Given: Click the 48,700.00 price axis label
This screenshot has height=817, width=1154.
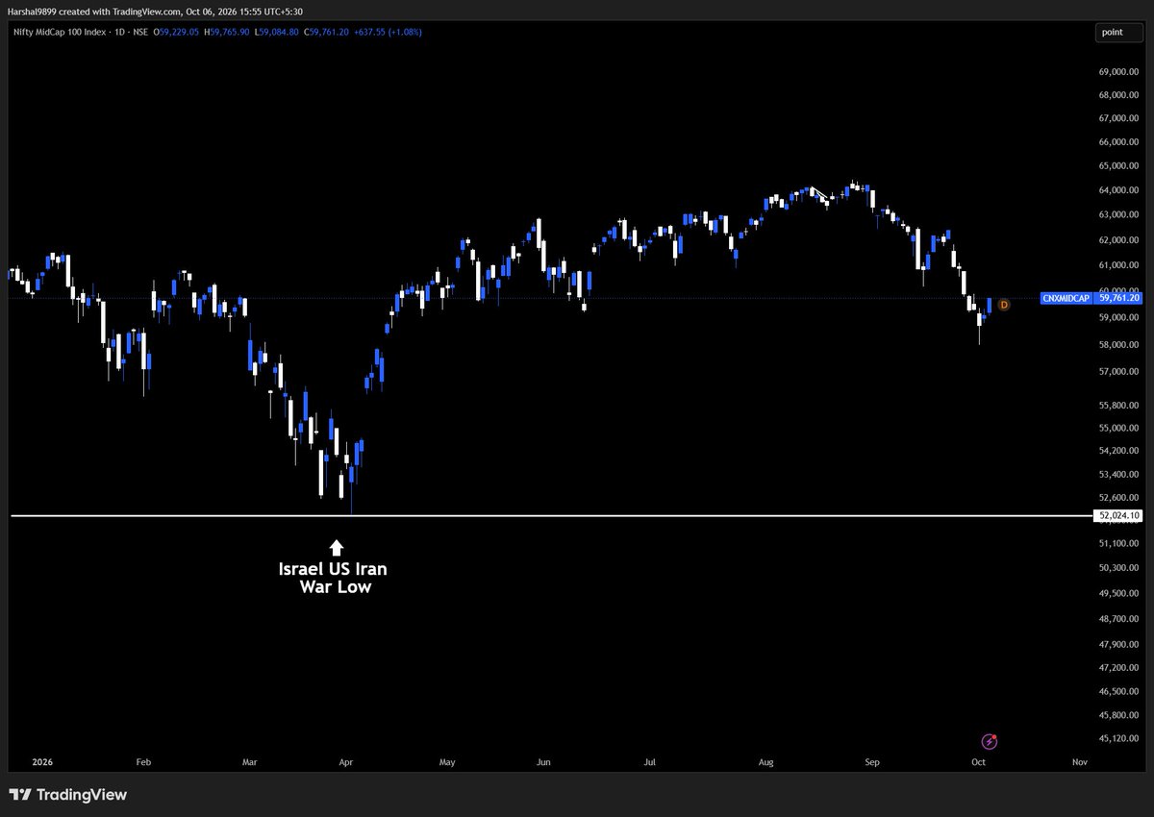Looking at the screenshot, I should (1119, 620).
